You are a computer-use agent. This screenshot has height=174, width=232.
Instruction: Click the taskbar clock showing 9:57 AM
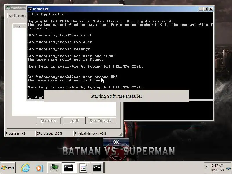coord(217,166)
